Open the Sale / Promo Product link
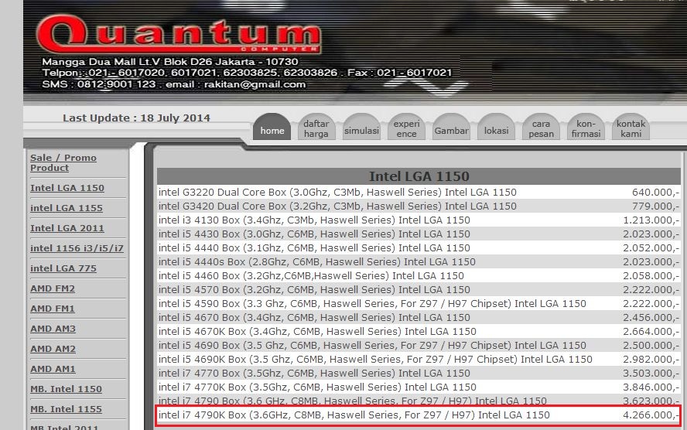Image resolution: width=687 pixels, height=430 pixels. [x=63, y=162]
